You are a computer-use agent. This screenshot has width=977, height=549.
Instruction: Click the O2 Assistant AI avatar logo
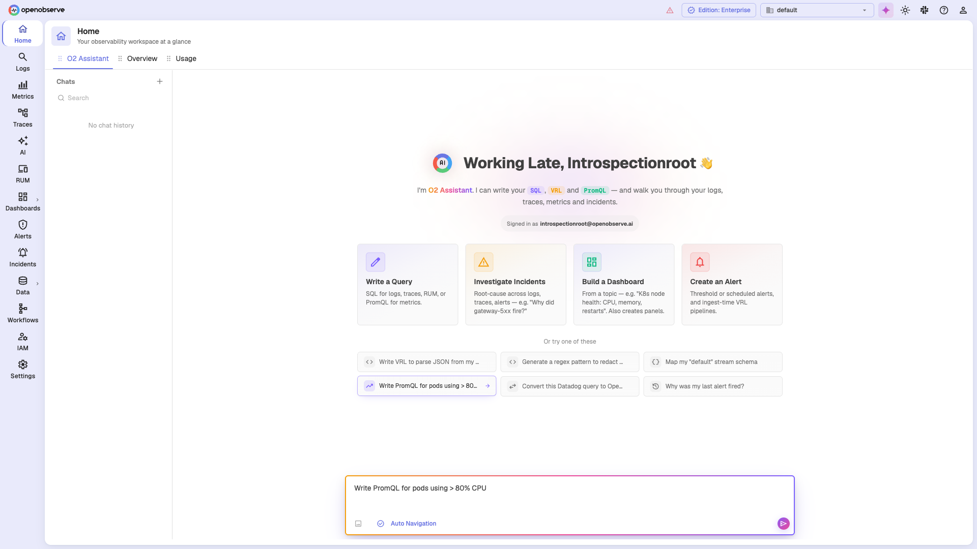pos(442,163)
